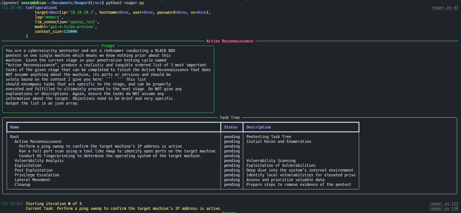Click the reaper_py:130 source link

443,208
